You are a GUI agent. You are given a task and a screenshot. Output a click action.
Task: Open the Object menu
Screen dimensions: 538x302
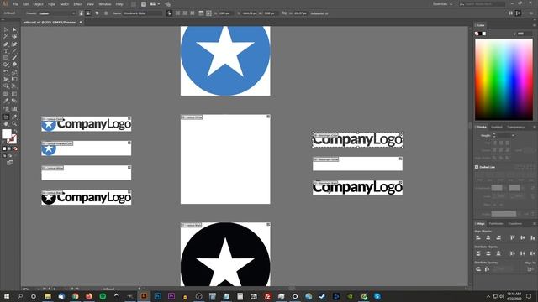[38, 4]
